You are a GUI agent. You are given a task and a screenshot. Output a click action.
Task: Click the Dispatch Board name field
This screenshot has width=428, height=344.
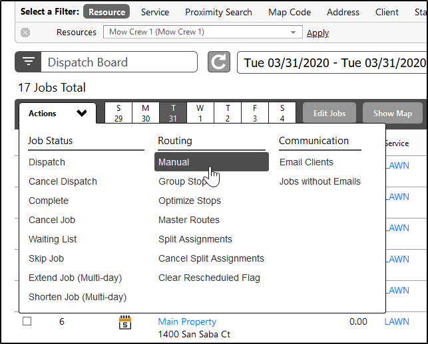120,62
